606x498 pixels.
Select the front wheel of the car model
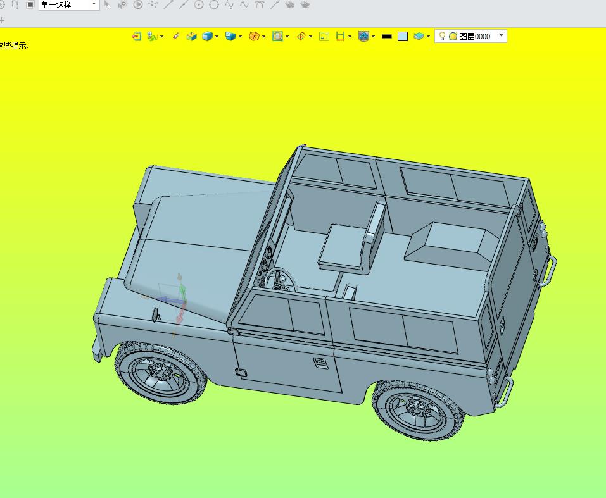point(160,373)
